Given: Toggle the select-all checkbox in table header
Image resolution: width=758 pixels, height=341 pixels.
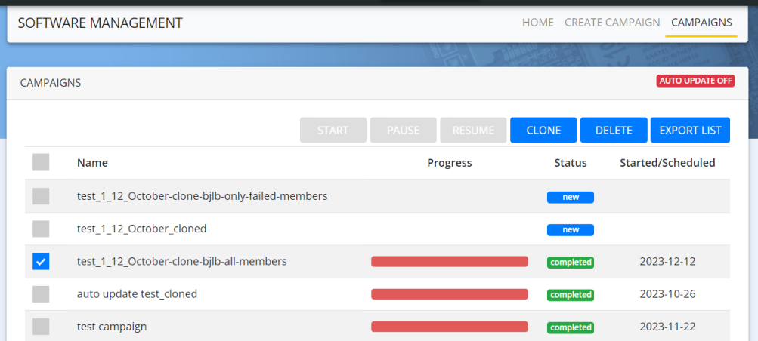Looking at the screenshot, I should (41, 162).
